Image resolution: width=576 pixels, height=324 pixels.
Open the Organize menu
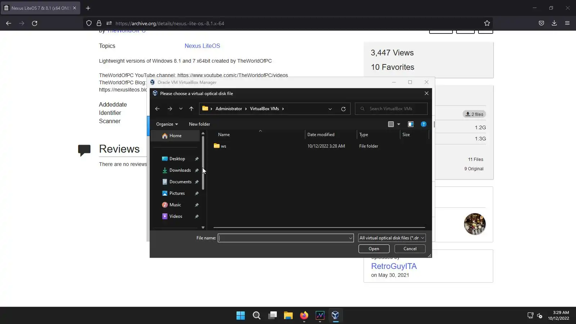coord(167,124)
